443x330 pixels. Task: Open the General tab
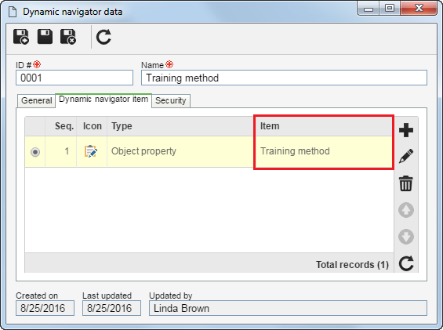(36, 100)
